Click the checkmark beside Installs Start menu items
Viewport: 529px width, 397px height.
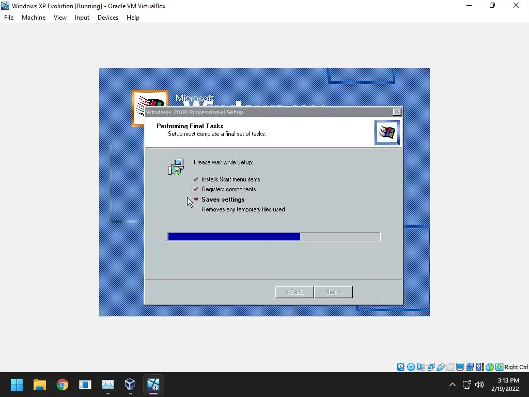(196, 179)
